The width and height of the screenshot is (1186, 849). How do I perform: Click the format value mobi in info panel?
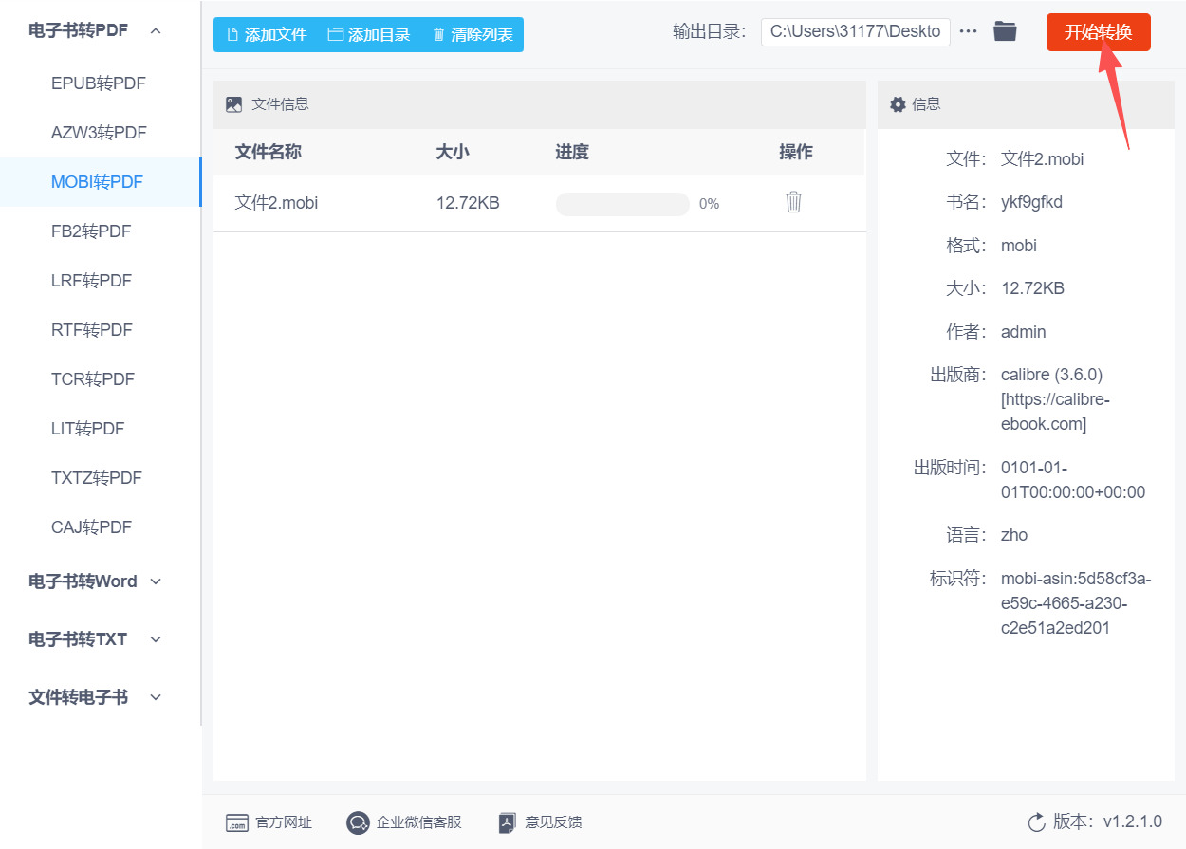pyautogui.click(x=1019, y=246)
